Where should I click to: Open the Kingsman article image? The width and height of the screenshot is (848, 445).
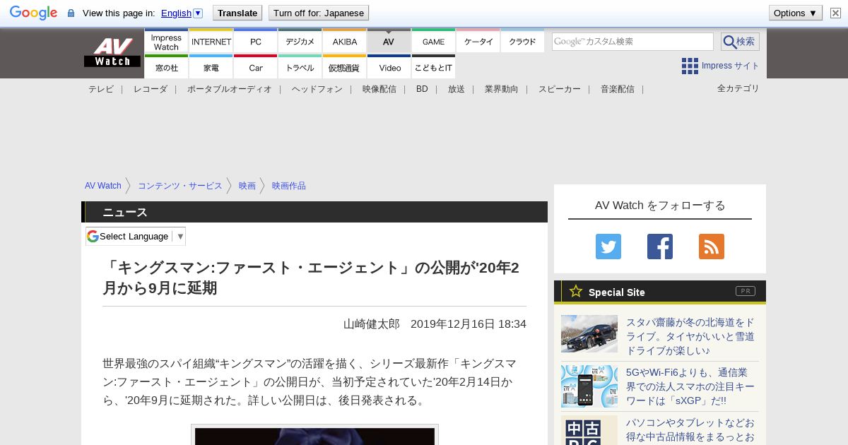[314, 435]
